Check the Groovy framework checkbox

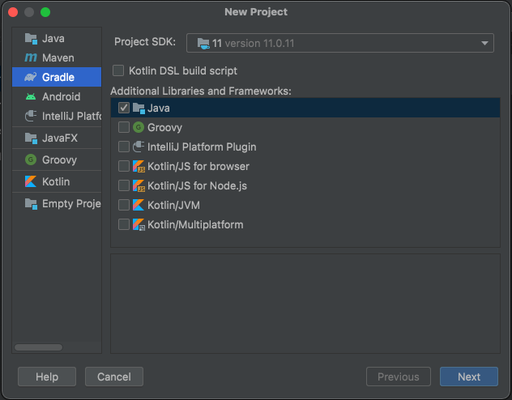[x=124, y=127]
